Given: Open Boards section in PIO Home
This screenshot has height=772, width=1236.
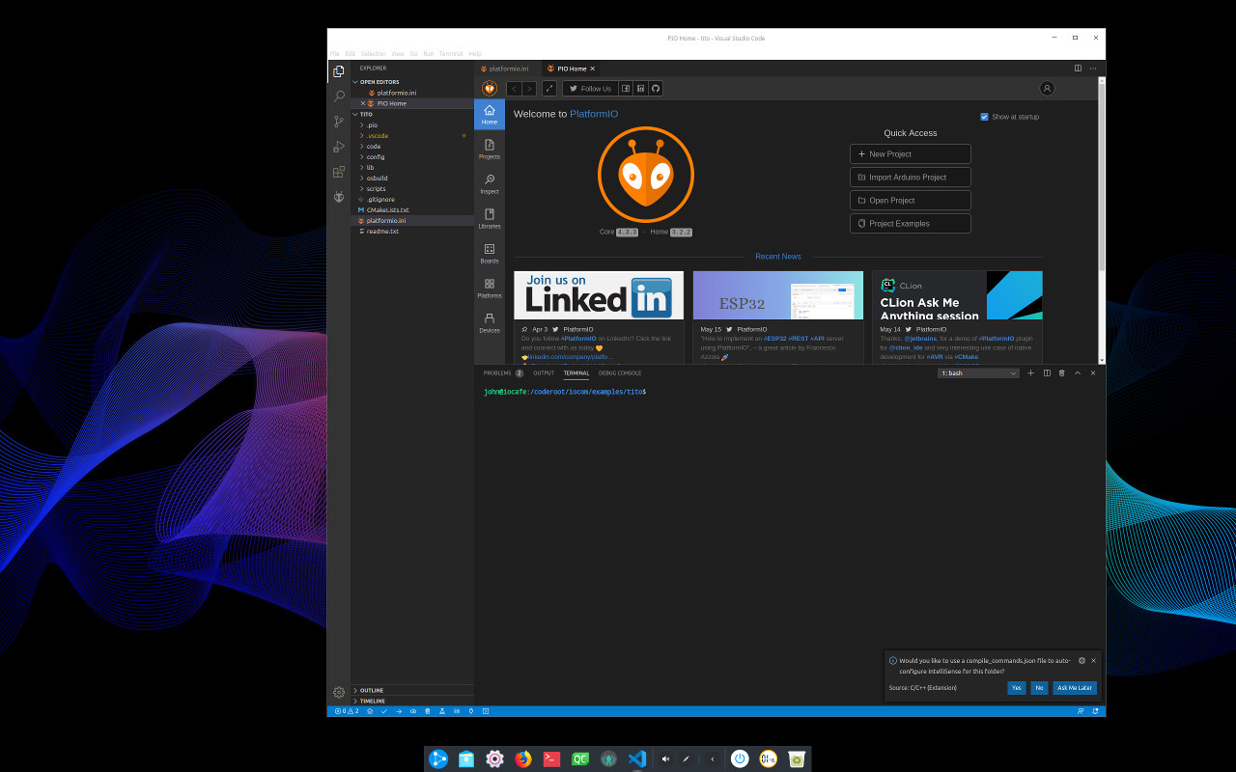Looking at the screenshot, I should [490, 253].
